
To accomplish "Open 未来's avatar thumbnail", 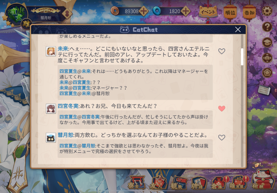I will [x=51, y=51].
